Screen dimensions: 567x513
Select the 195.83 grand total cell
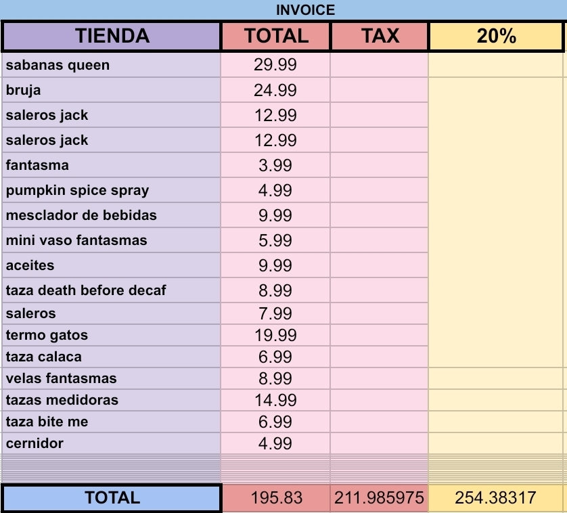[275, 498]
